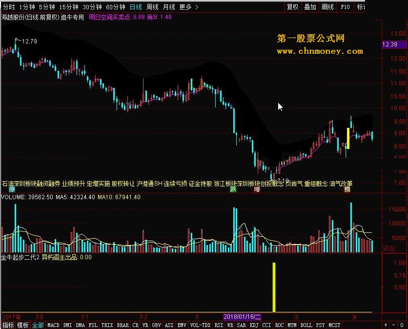This screenshot has width=408, height=329.
Task: Click the X10 volume scale box
Action: tap(388, 249)
